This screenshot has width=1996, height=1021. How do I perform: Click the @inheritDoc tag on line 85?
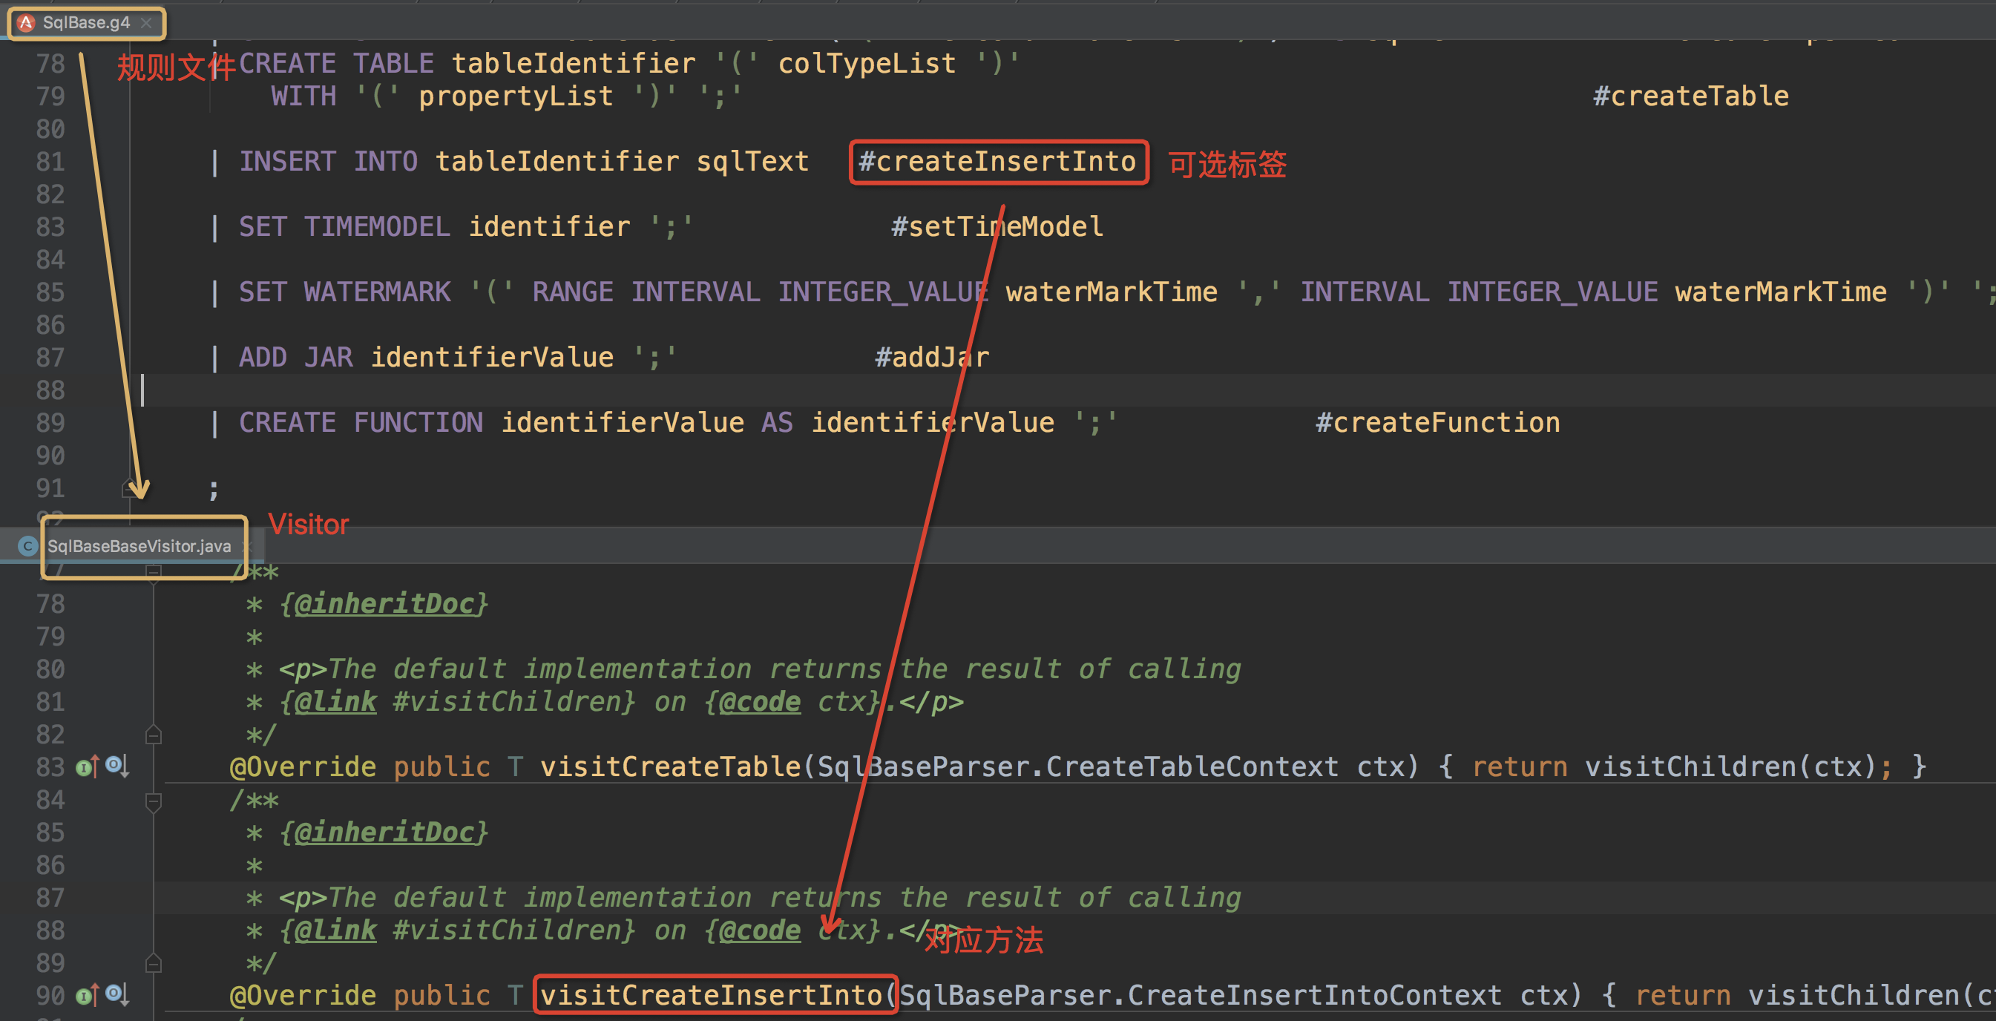[384, 833]
